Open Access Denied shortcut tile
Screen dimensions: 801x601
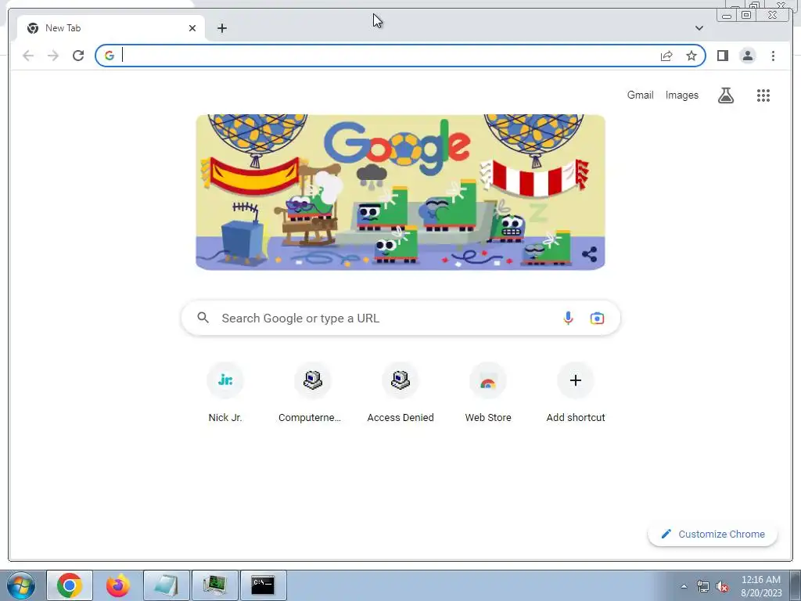coord(400,393)
